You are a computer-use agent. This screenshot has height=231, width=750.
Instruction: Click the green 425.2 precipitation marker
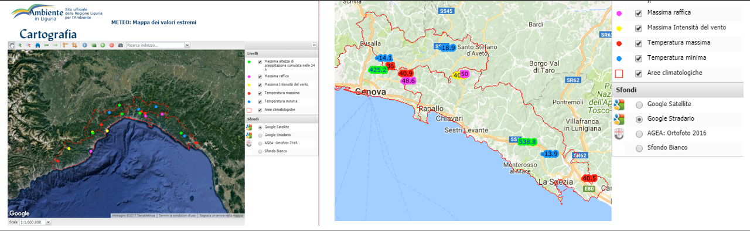click(x=377, y=70)
